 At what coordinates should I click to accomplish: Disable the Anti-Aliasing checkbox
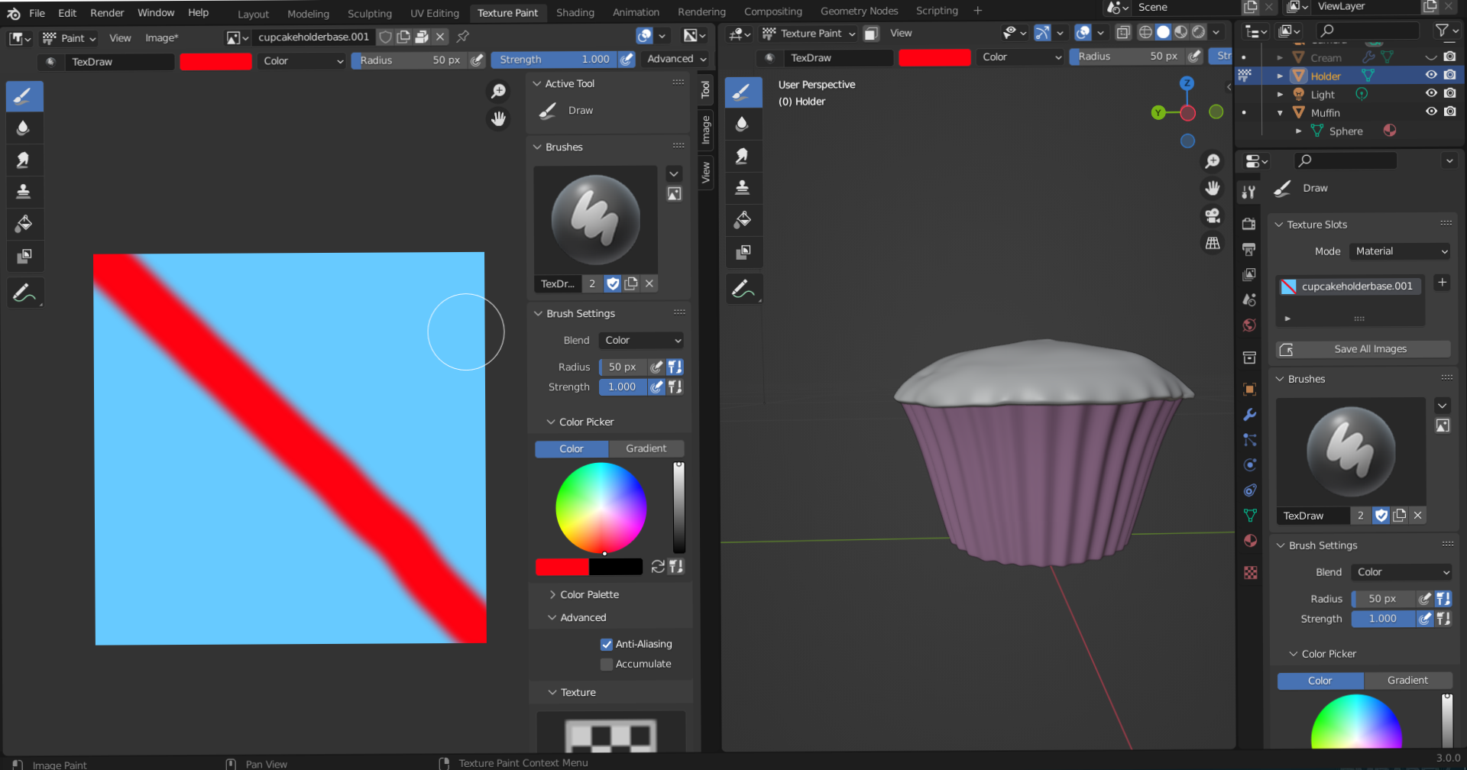pos(607,644)
